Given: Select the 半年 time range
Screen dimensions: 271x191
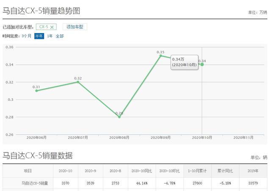Looking at the screenshot, I should [39, 36].
